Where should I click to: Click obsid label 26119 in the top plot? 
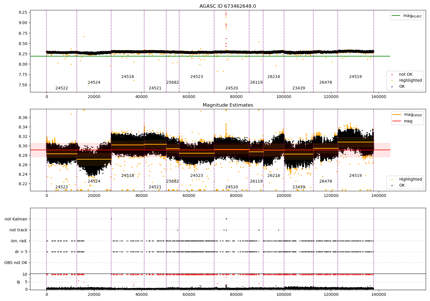pos(256,82)
